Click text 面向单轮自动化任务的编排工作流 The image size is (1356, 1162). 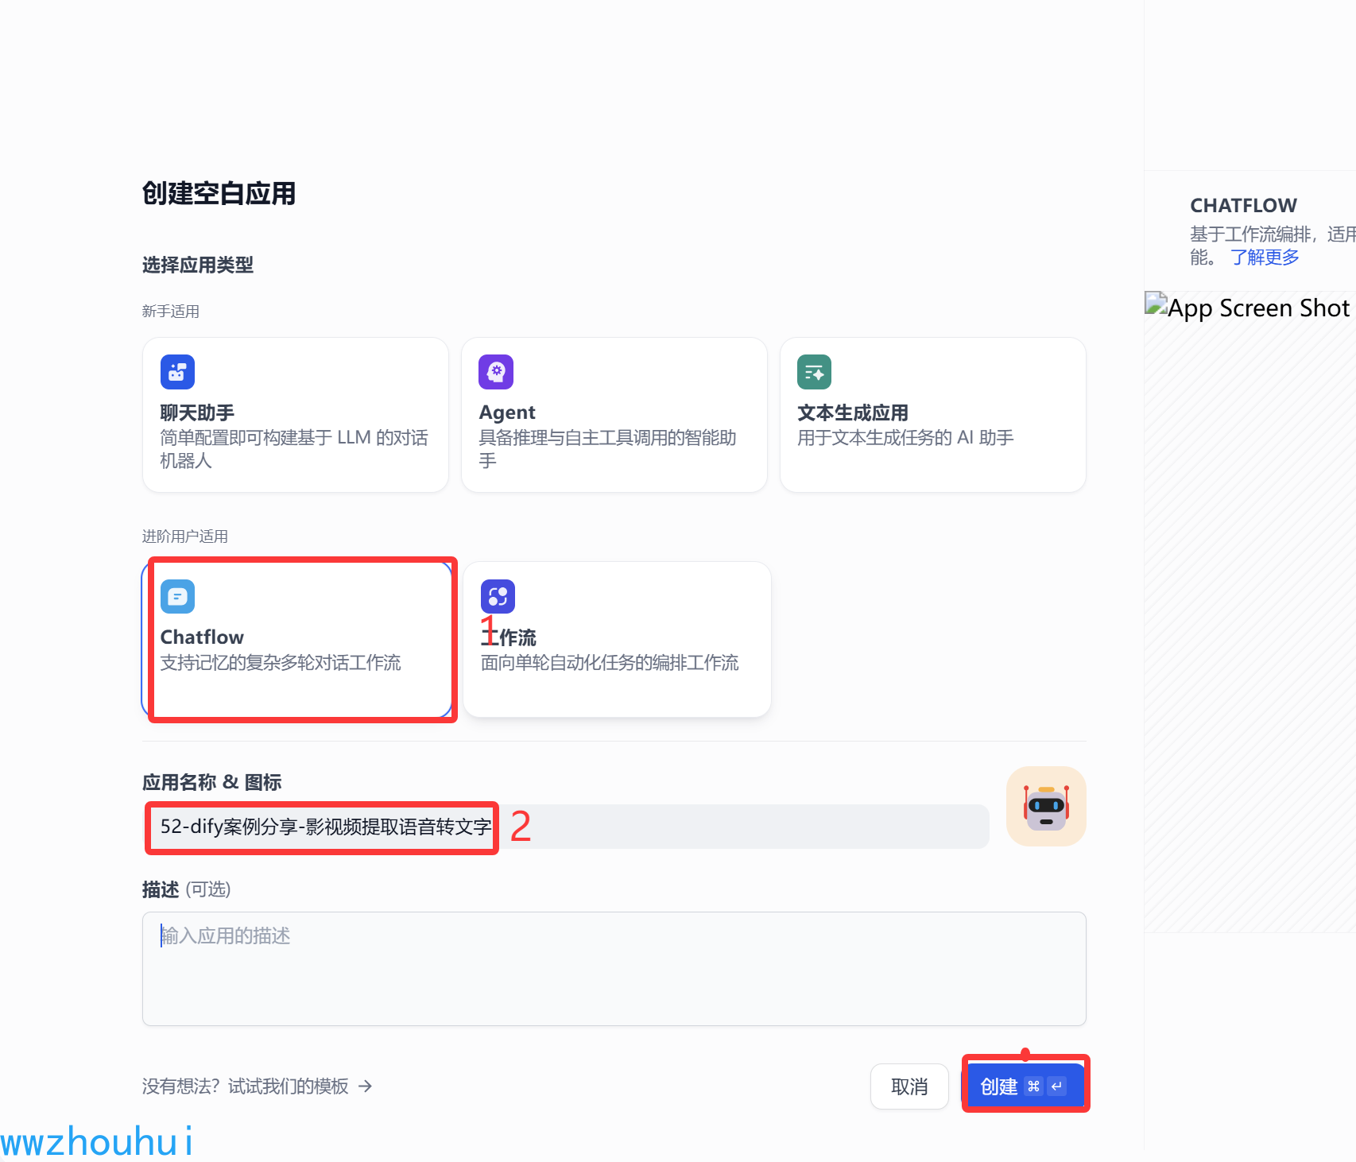coord(610,663)
